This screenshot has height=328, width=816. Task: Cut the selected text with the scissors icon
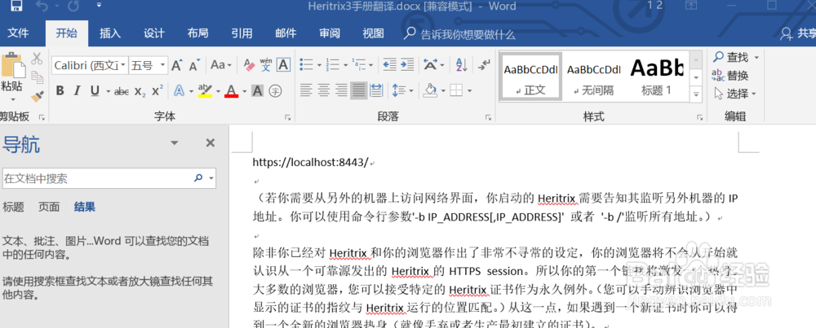[37, 58]
